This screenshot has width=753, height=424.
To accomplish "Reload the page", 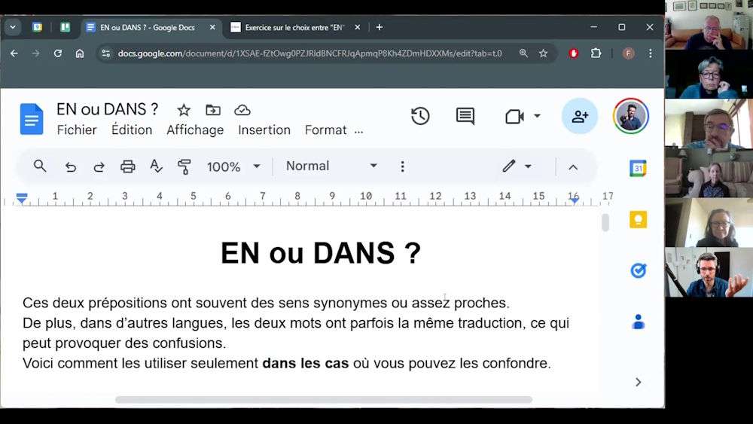I will 58,53.
